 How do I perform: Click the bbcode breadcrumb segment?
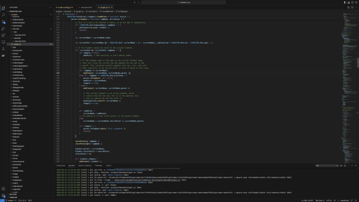pos(68,12)
